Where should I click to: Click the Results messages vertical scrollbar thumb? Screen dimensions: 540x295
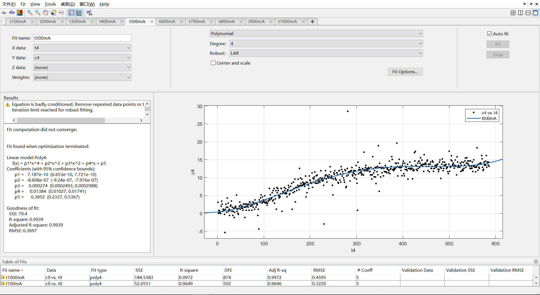[147, 109]
